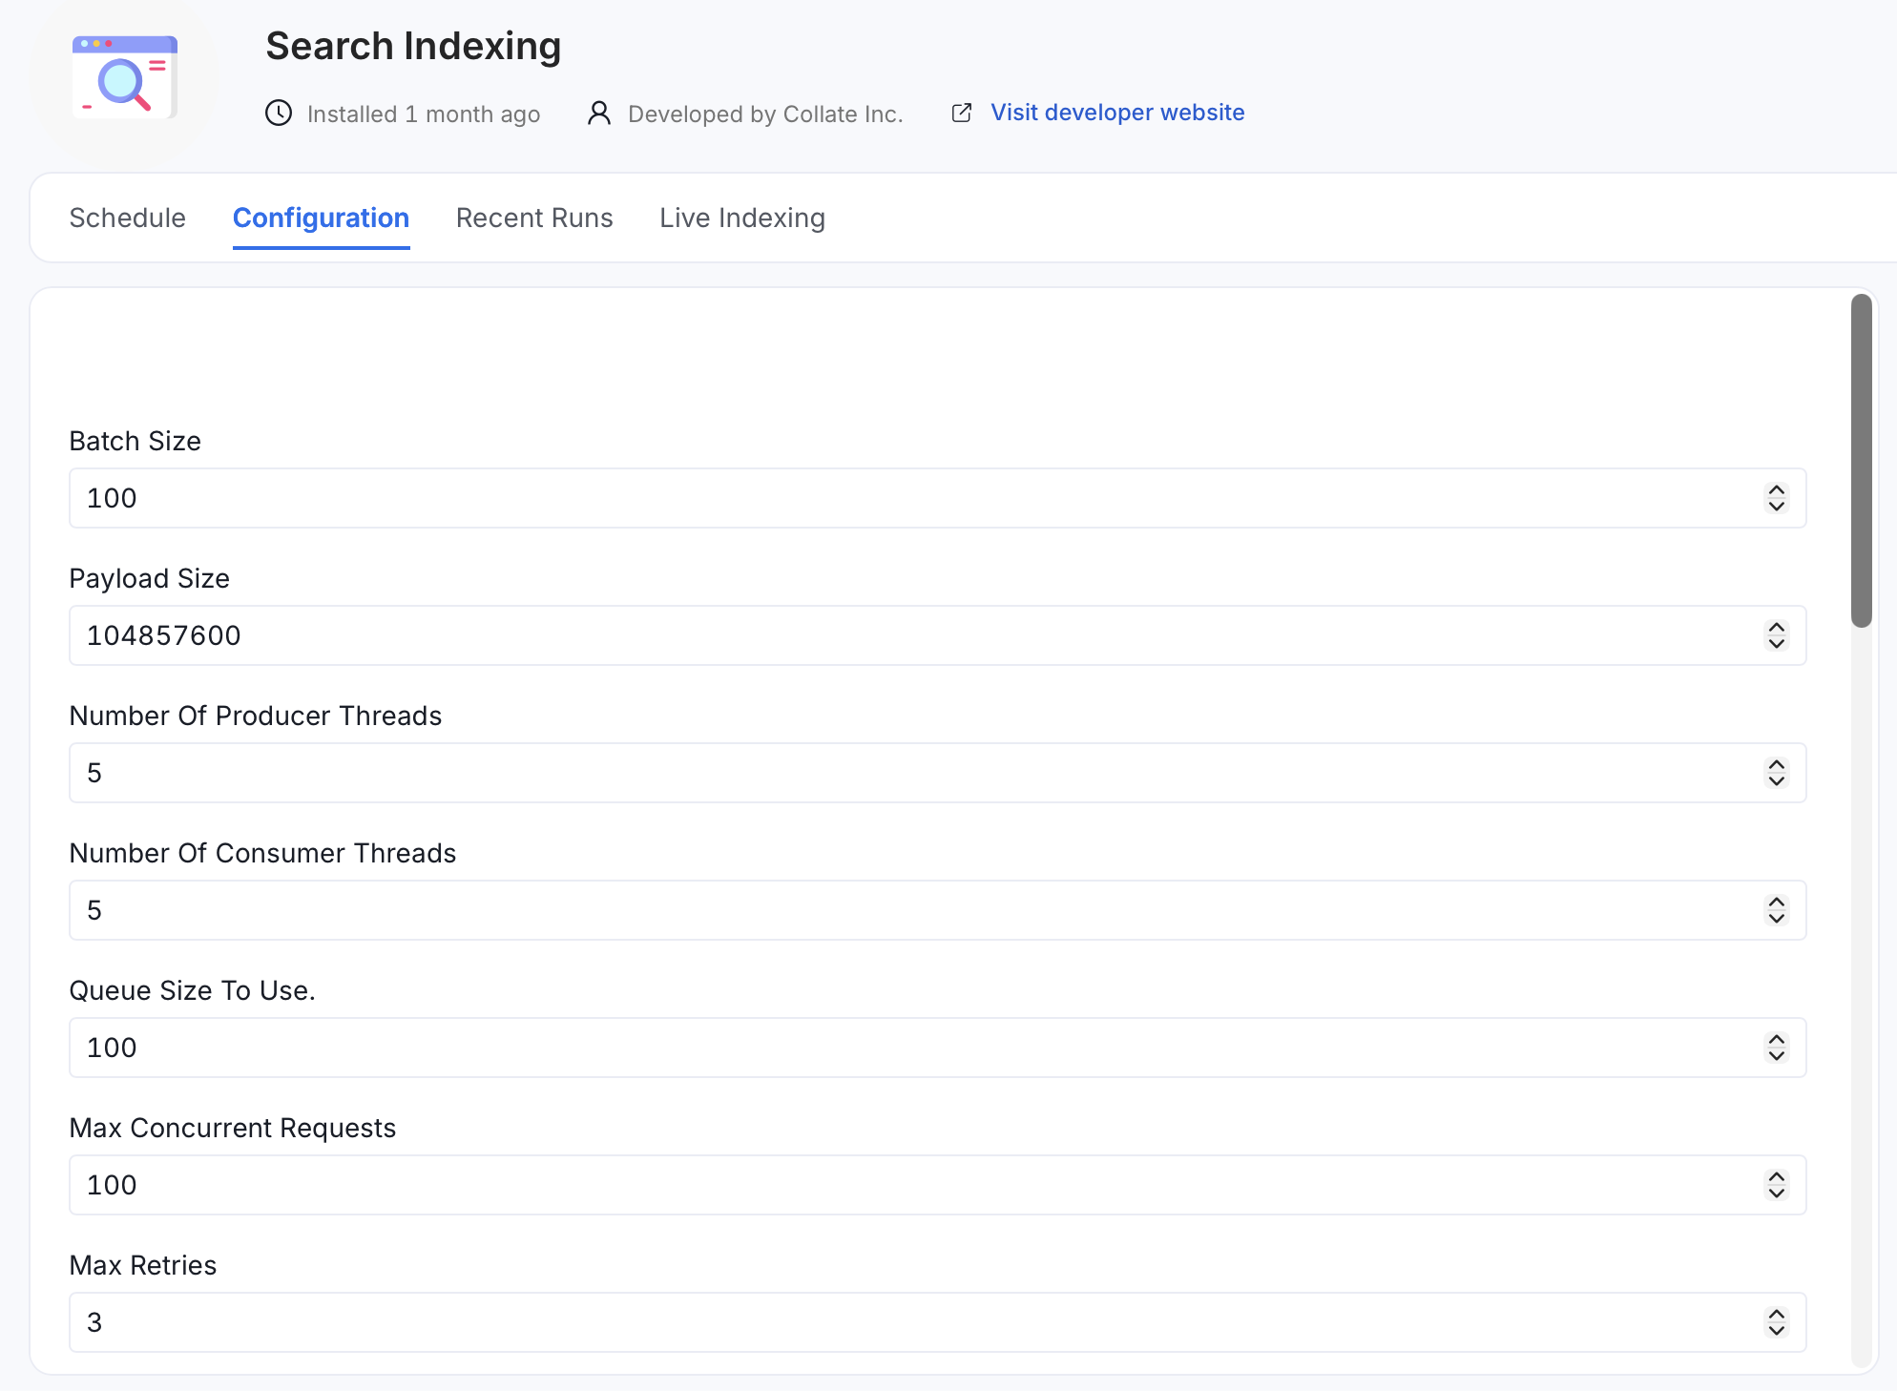This screenshot has width=1897, height=1391.
Task: Click the Payload Size label
Action: click(150, 578)
